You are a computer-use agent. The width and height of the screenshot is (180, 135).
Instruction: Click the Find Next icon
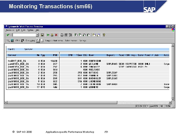(70, 35)
